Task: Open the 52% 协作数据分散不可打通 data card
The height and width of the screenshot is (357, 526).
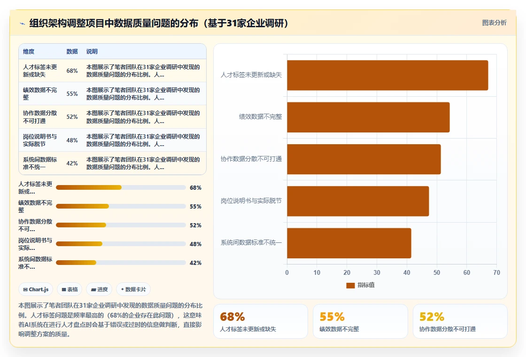Action: click(x=460, y=321)
